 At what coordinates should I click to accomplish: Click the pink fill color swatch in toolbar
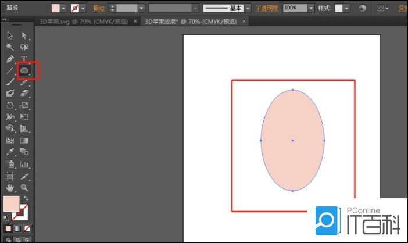click(x=11, y=204)
